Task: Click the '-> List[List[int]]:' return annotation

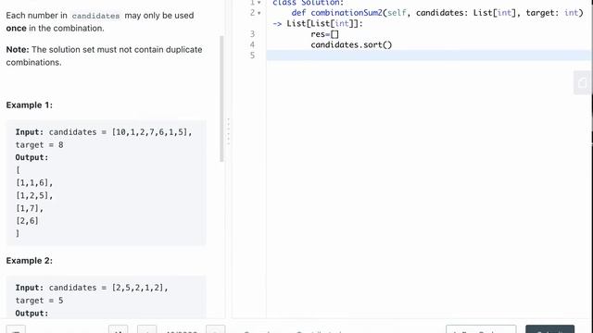Action: click(318, 23)
